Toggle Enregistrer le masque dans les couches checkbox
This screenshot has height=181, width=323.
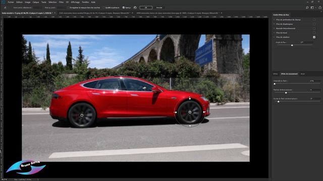[x=68, y=8]
